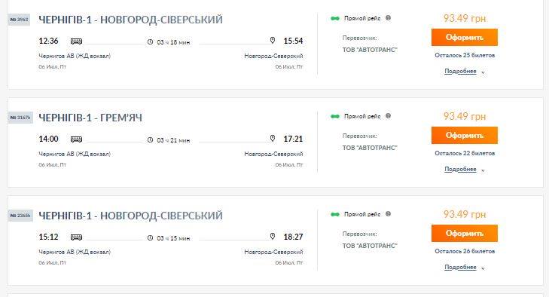Click the clock icon for 03 ч 15 мин

(150, 237)
